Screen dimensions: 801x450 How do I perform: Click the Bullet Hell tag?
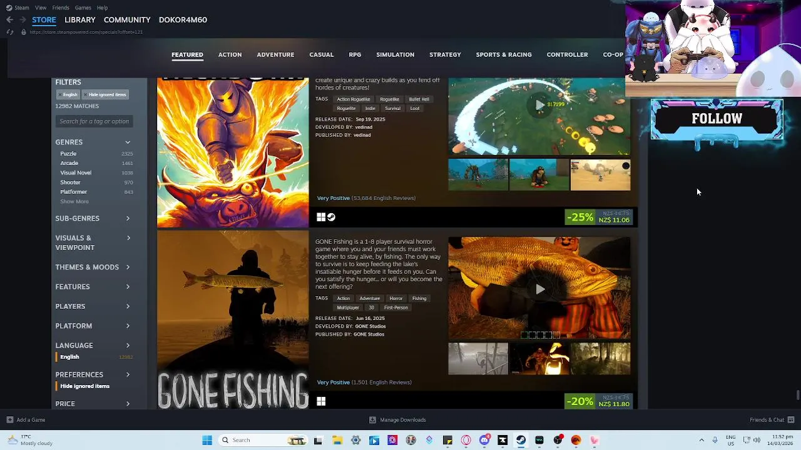coord(419,99)
